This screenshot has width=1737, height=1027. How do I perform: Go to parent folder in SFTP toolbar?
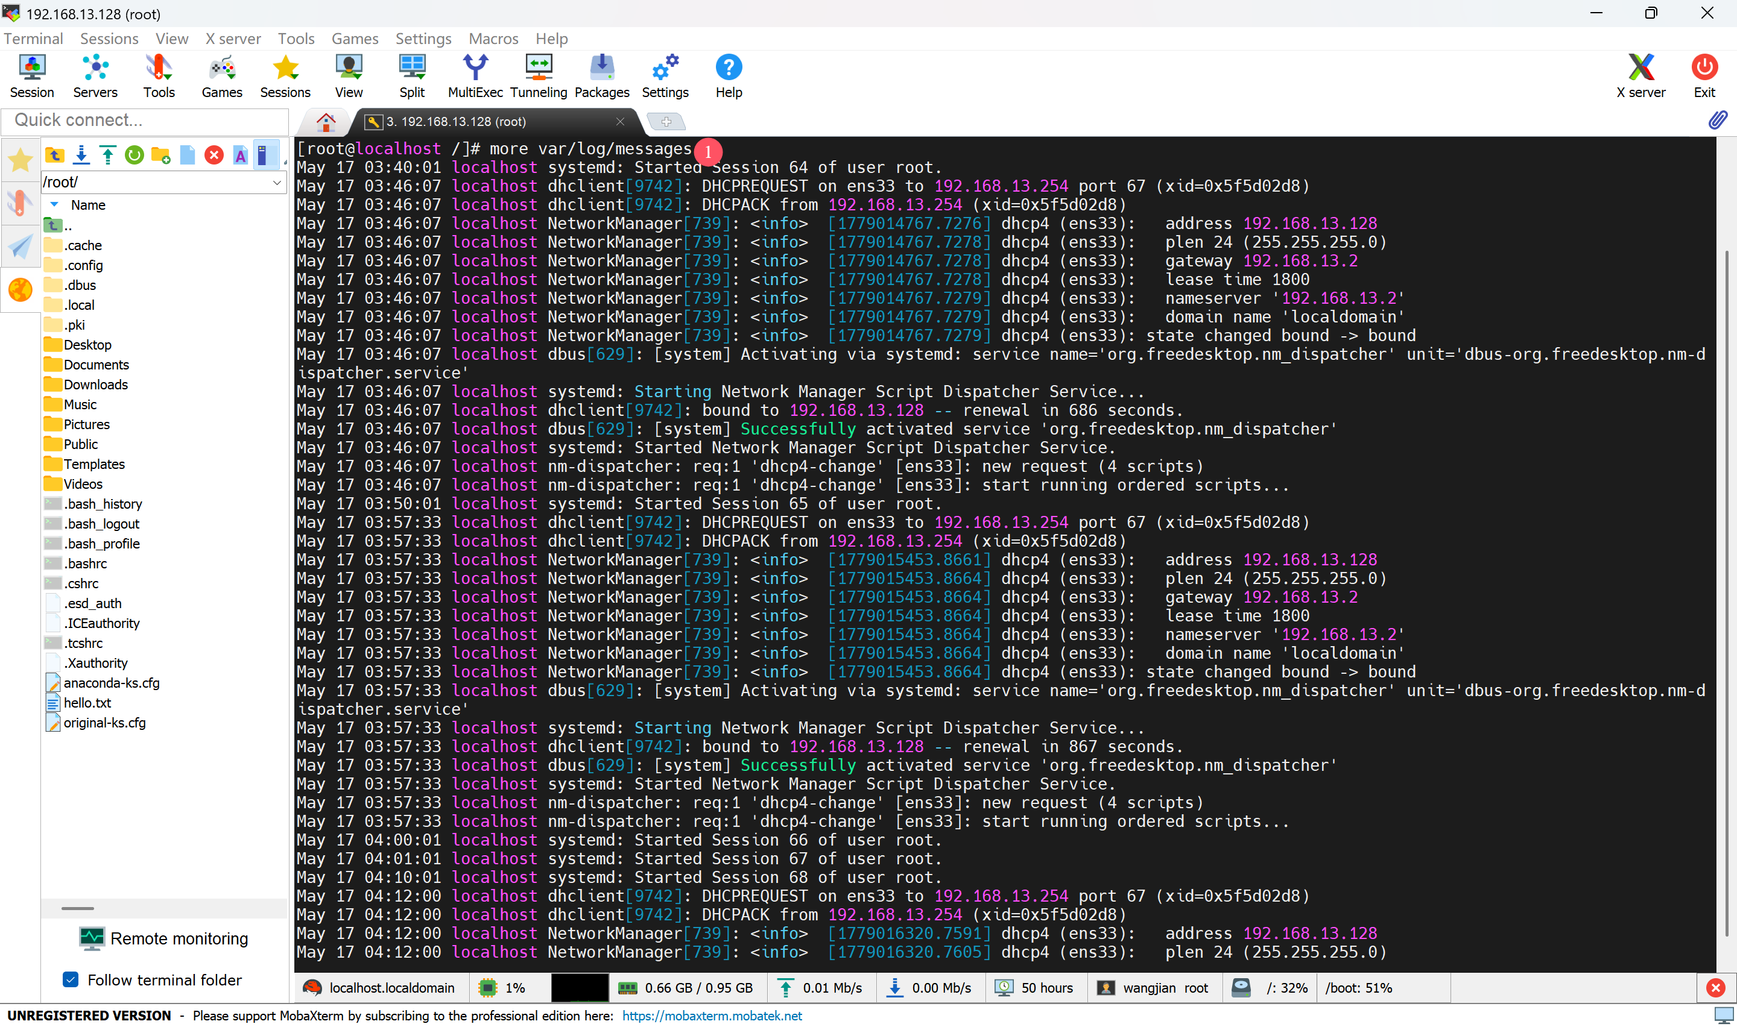click(x=55, y=155)
